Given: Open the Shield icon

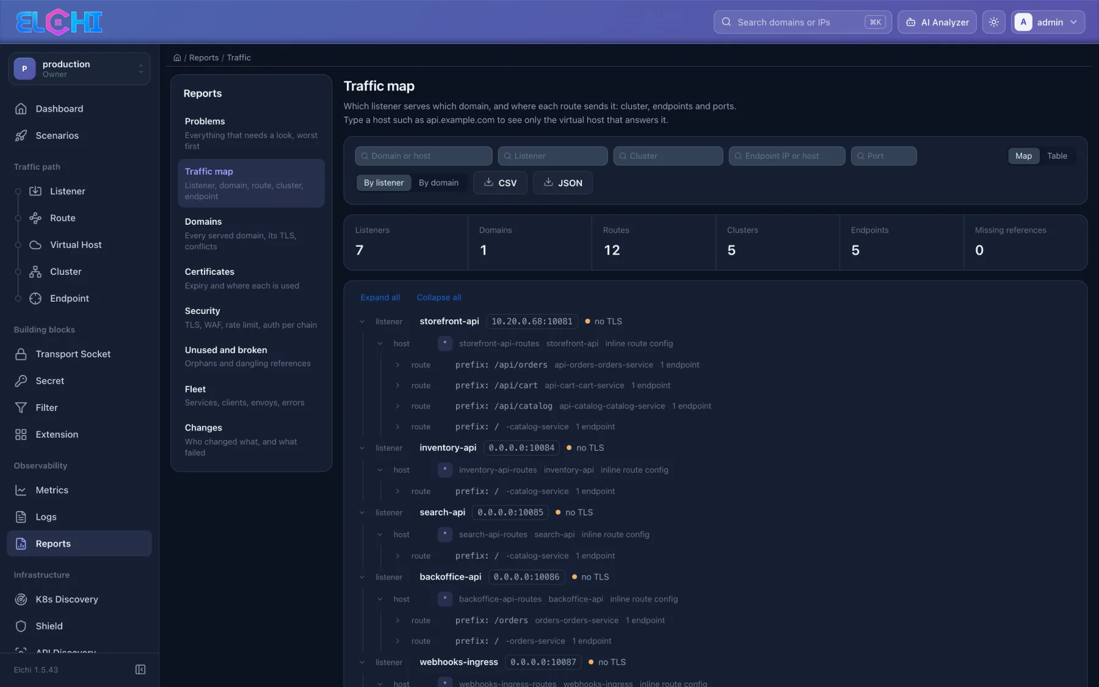Looking at the screenshot, I should pos(21,627).
